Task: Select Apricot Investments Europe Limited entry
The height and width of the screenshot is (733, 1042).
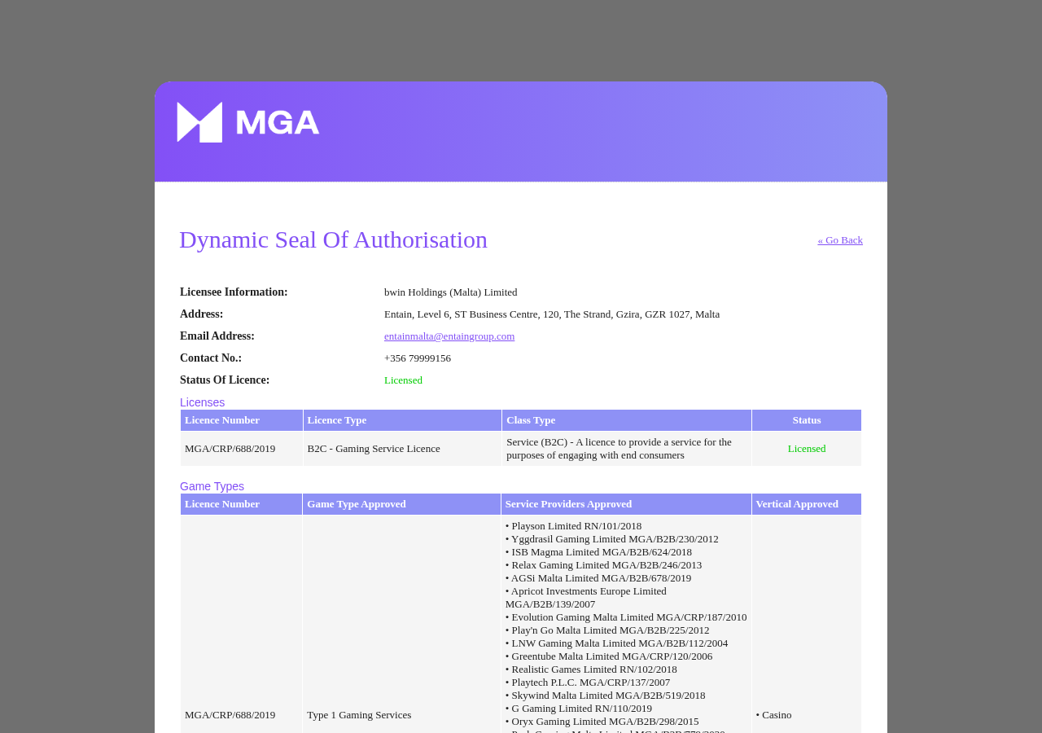Action: coord(586,598)
